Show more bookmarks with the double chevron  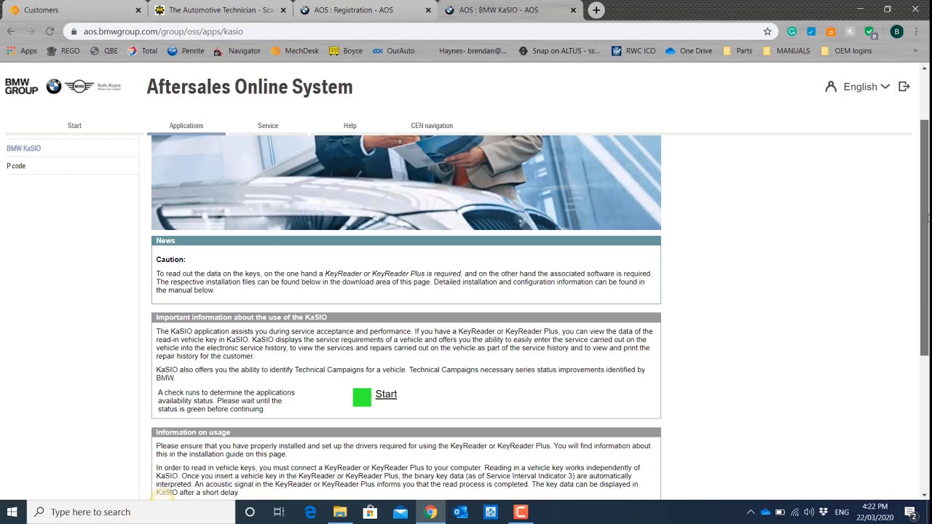pyautogui.click(x=915, y=51)
